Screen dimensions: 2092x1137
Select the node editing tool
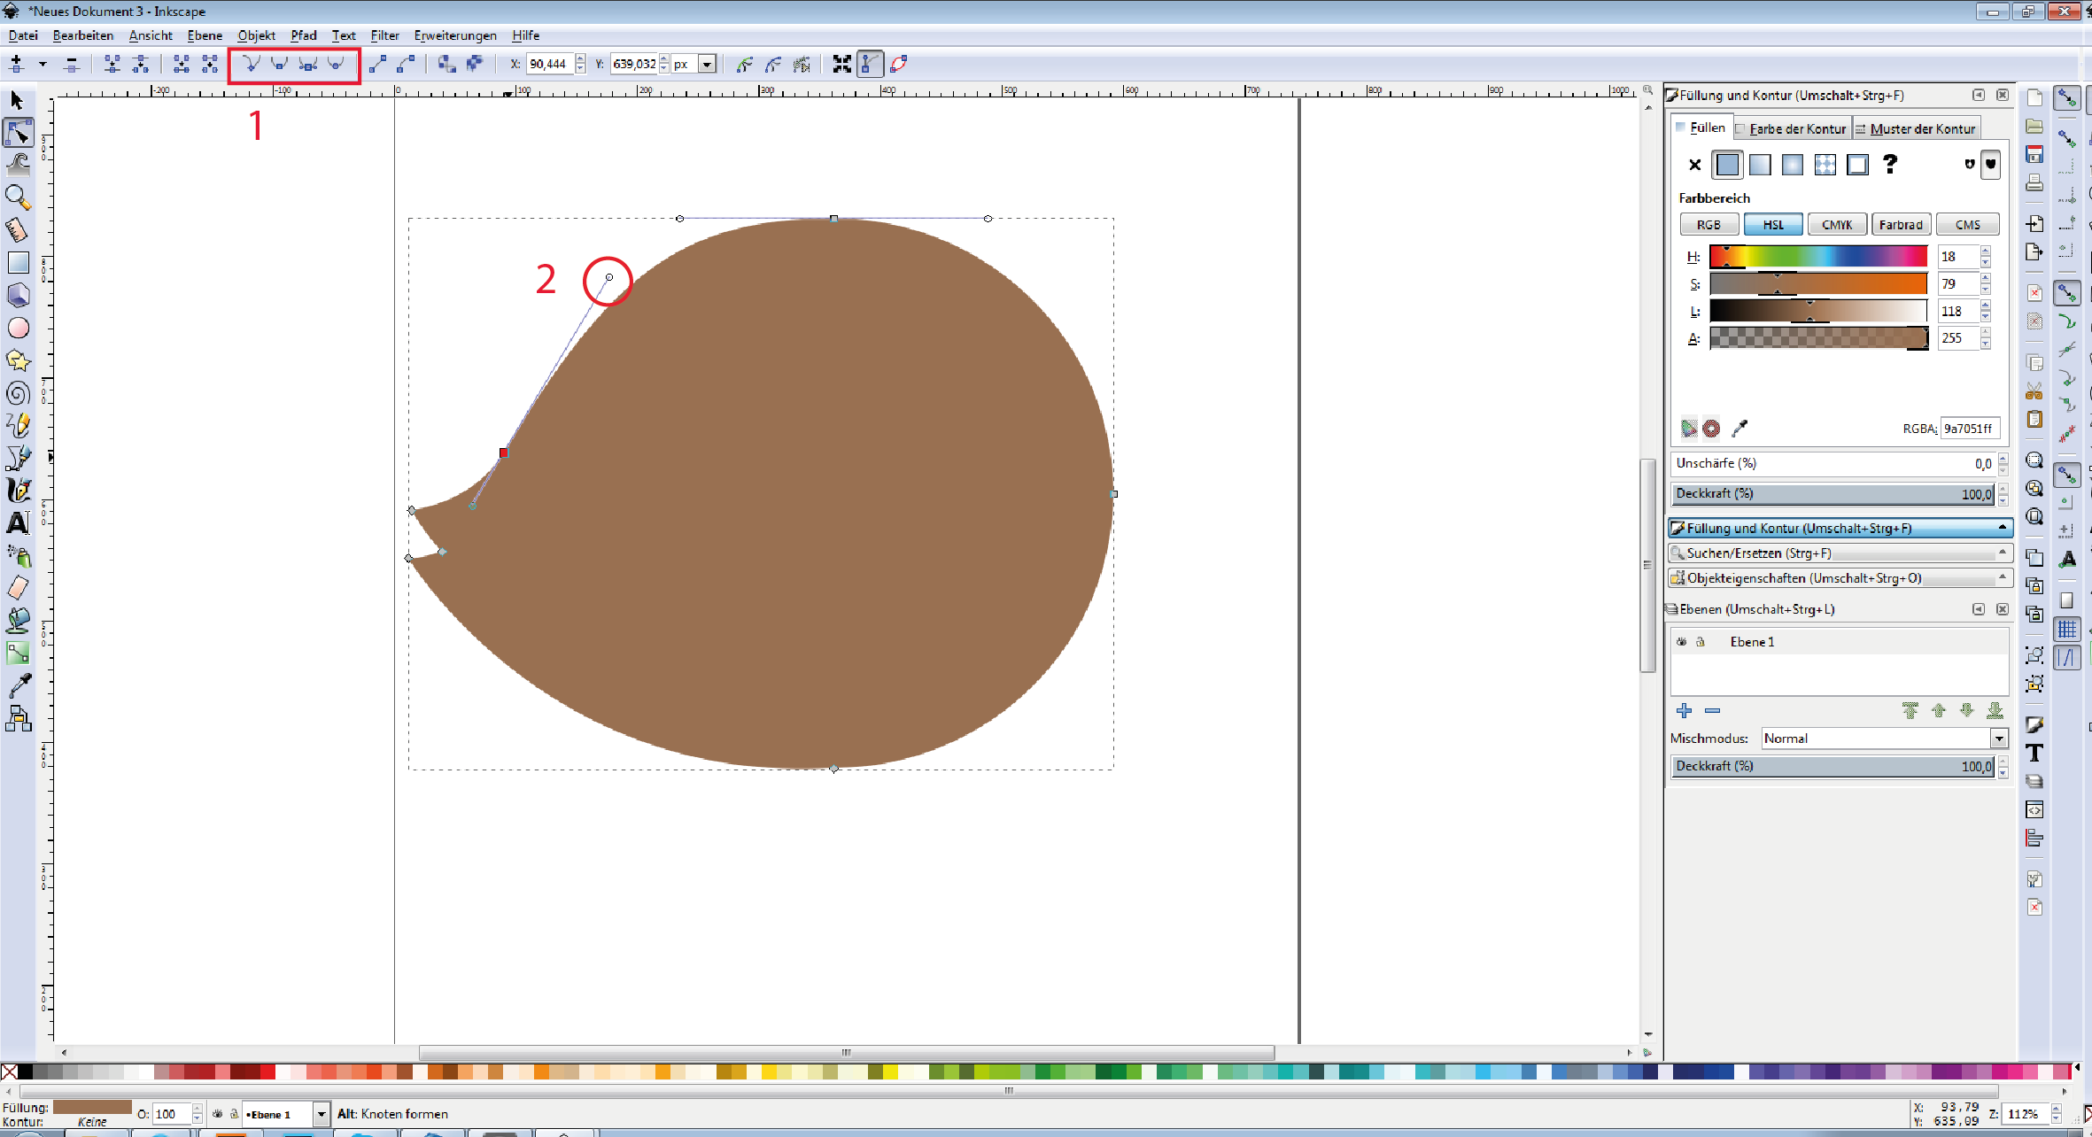18,132
